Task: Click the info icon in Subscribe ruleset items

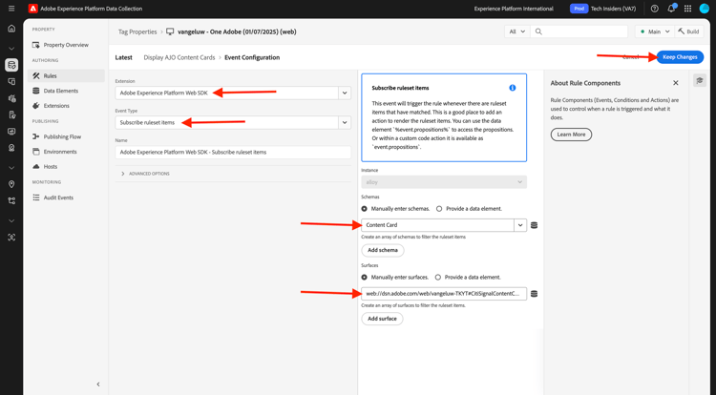Action: [x=513, y=88]
